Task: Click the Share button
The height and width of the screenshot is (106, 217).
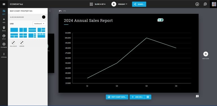Action: 139,4
